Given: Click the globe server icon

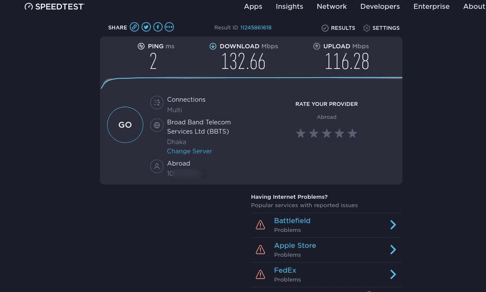Looking at the screenshot, I should tap(157, 125).
